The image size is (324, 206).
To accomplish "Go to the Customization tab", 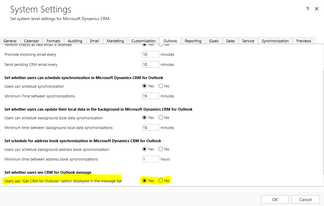I will click(x=143, y=41).
